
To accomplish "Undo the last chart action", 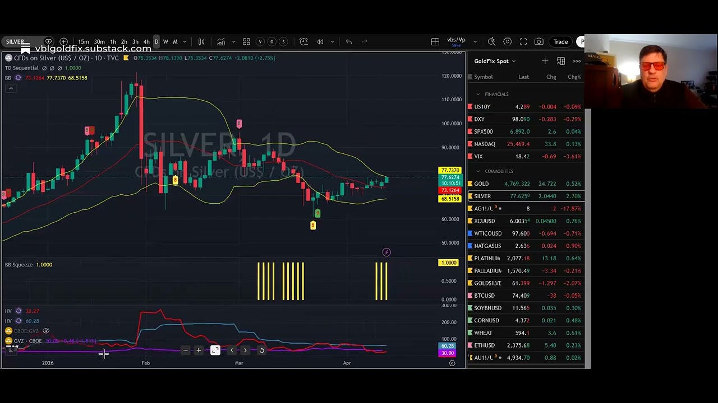I will [x=348, y=41].
